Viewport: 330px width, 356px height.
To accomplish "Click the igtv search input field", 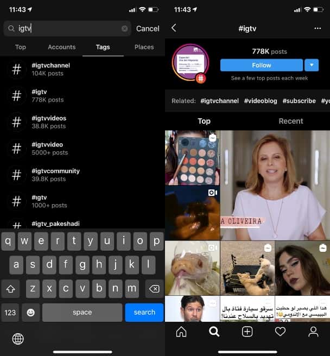I will 67,29.
